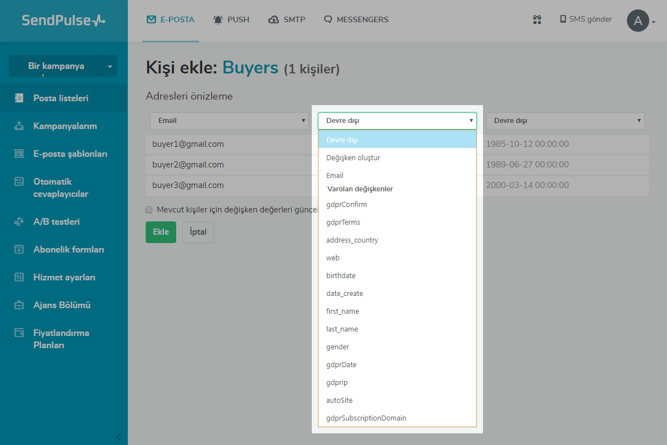Click the A/B testleri icon
Image resolution: width=667 pixels, height=445 pixels.
(19, 222)
